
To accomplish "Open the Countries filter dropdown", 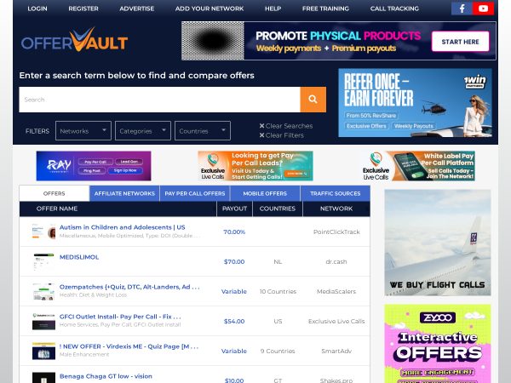I will point(203,130).
